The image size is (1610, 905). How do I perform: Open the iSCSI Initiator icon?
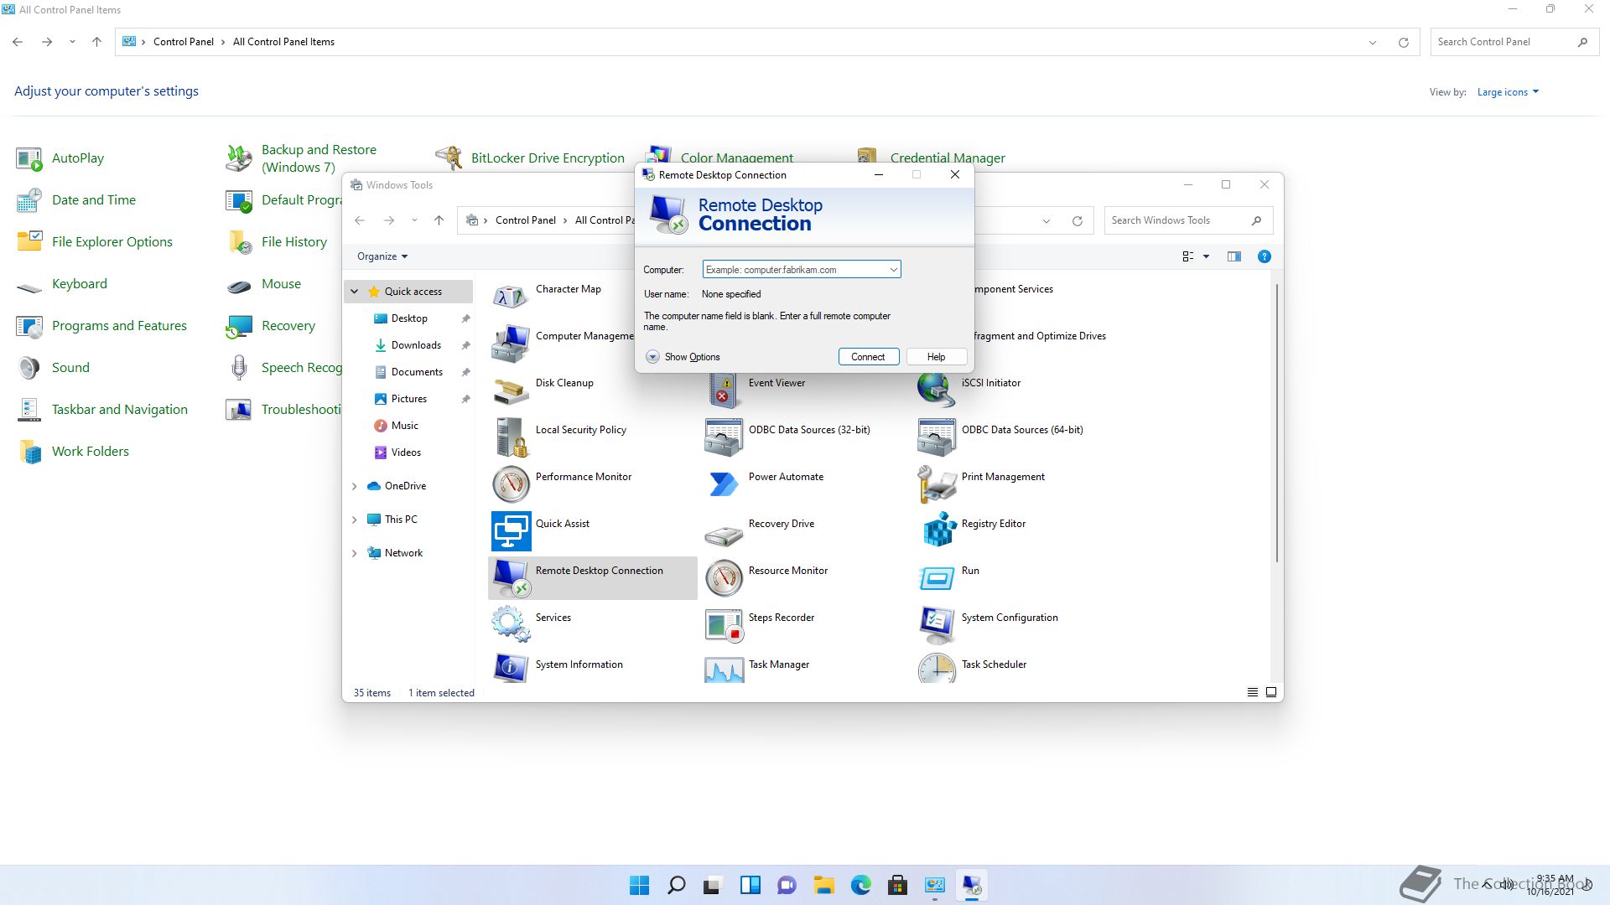click(937, 390)
